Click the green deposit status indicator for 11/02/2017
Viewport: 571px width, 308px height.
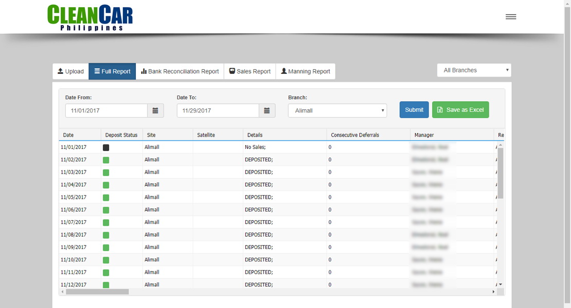coord(106,160)
